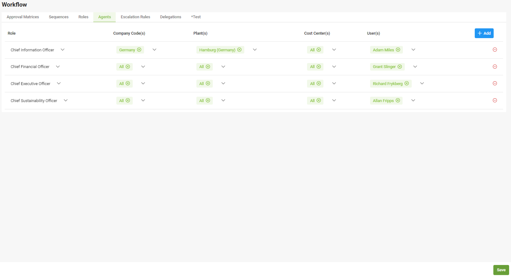Delete the Chief Executive Officer row

pyautogui.click(x=495, y=83)
